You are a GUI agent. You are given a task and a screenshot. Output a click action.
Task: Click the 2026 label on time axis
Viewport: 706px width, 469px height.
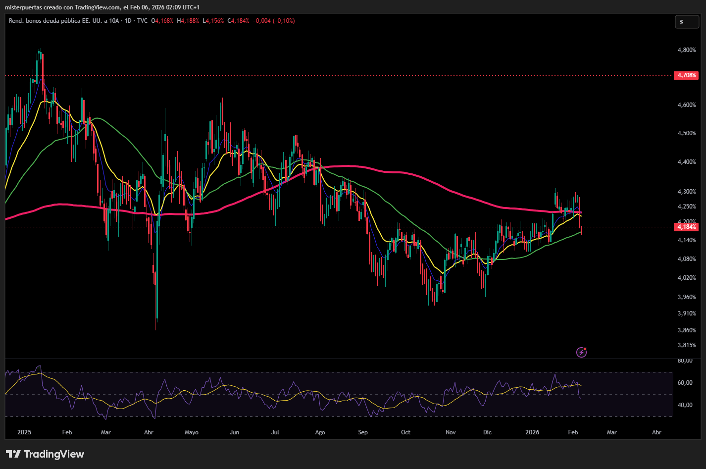(532, 432)
